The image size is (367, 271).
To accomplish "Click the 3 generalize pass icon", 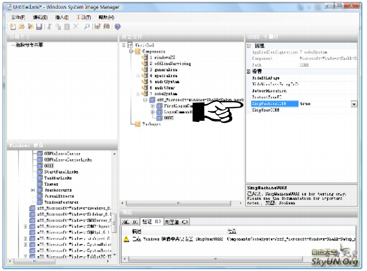I will [x=145, y=70].
